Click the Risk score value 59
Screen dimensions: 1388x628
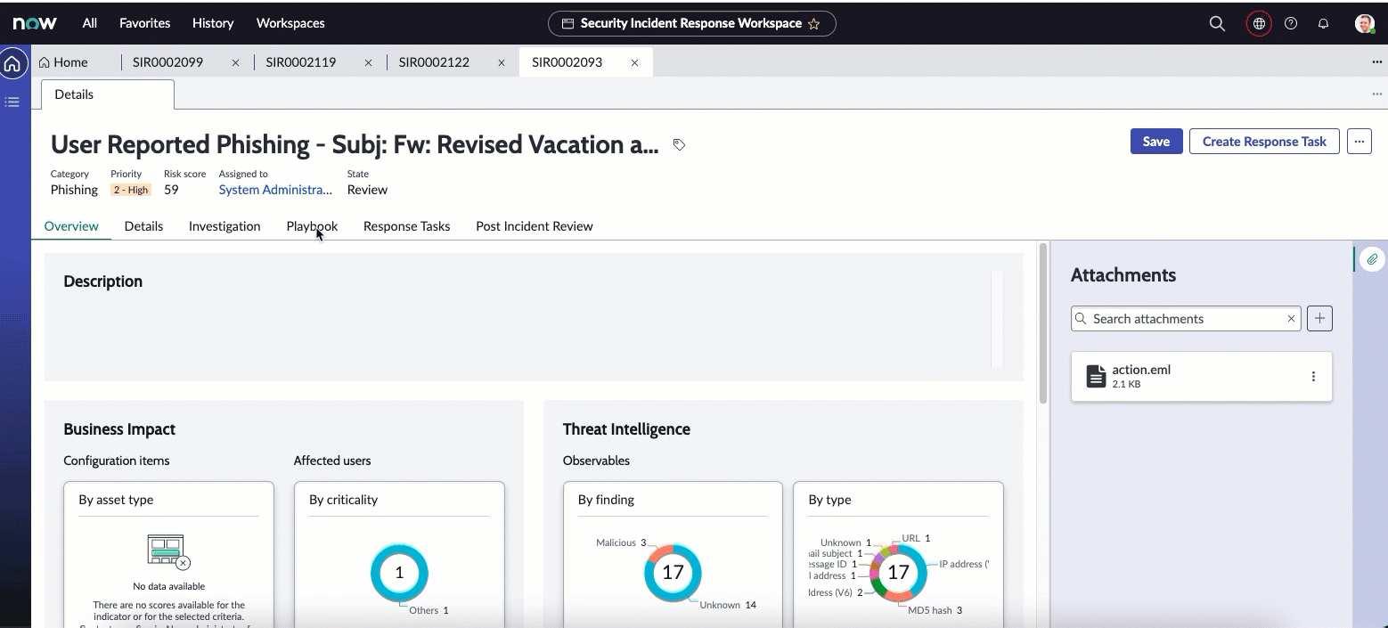[x=171, y=190]
